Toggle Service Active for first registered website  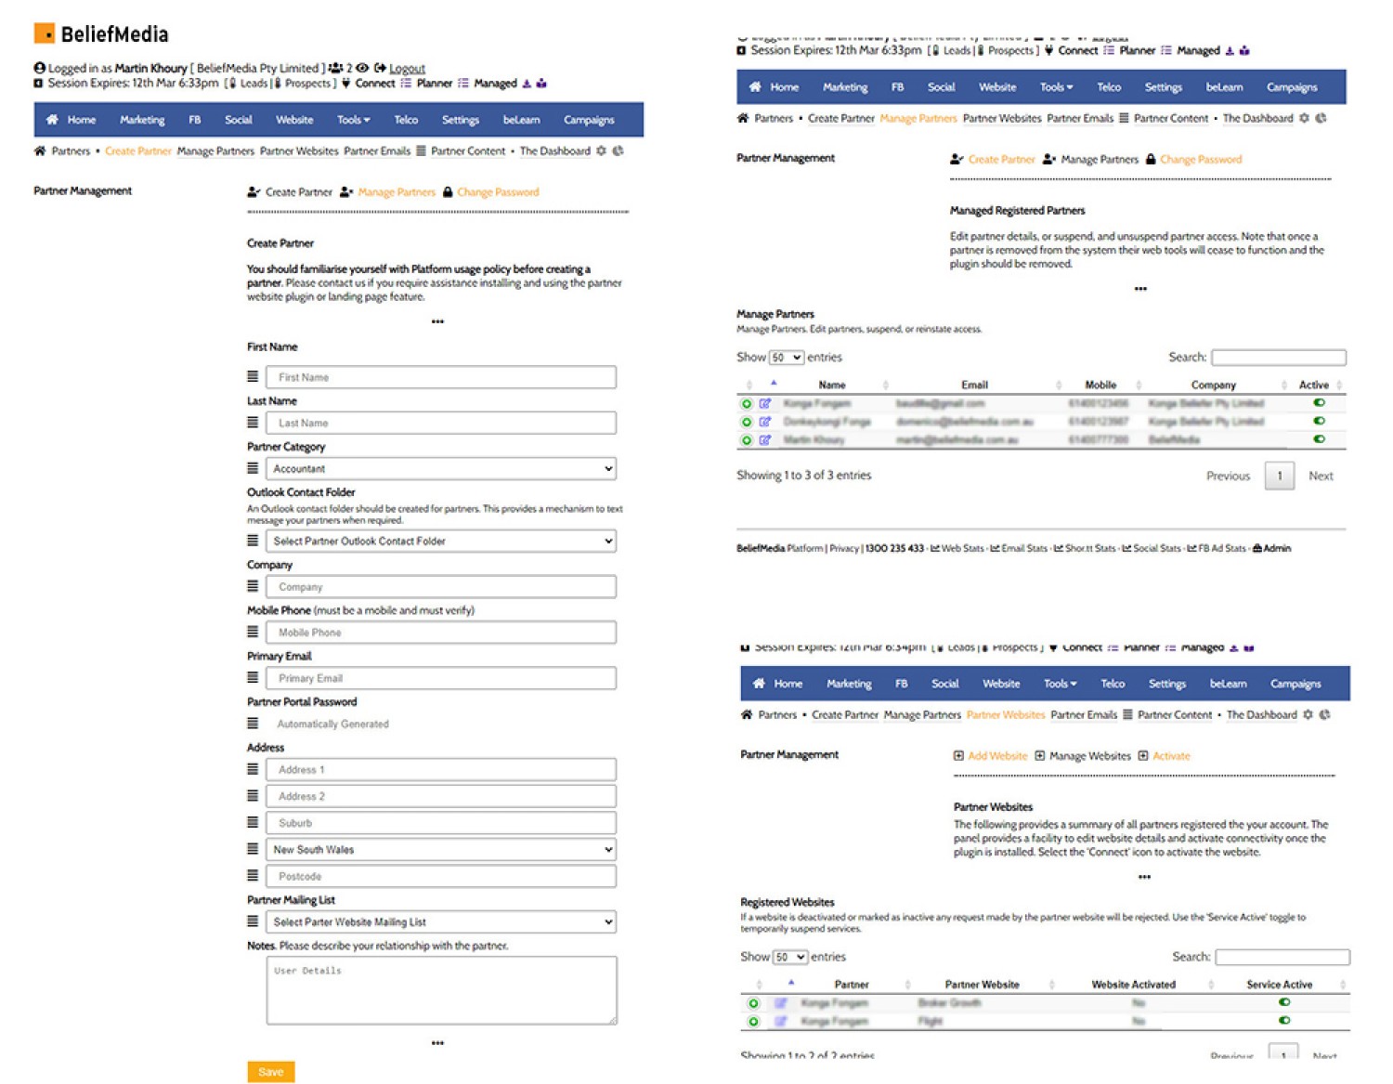pos(1284,1001)
